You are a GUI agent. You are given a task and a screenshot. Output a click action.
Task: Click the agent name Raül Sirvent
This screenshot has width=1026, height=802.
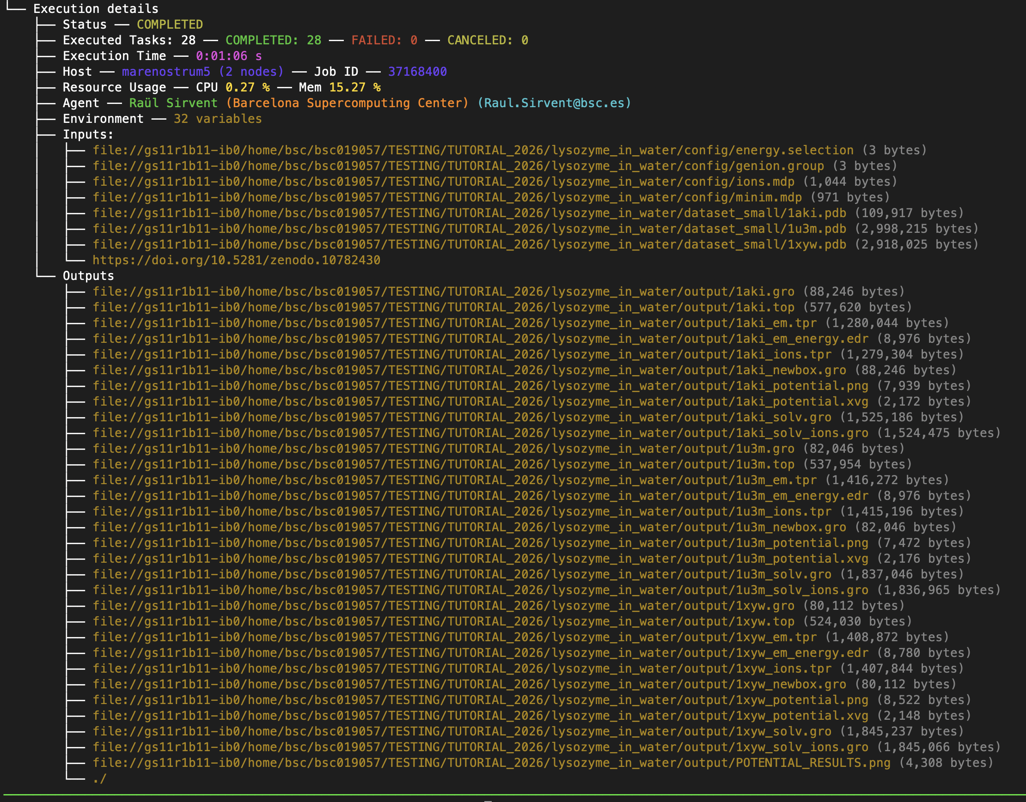tap(173, 103)
